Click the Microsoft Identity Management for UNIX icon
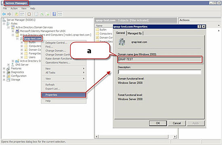 pyautogui.click(x=17, y=31)
